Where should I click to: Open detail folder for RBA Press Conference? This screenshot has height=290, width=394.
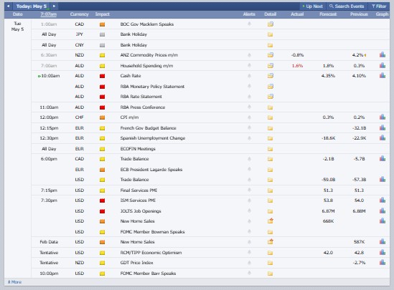(x=270, y=107)
